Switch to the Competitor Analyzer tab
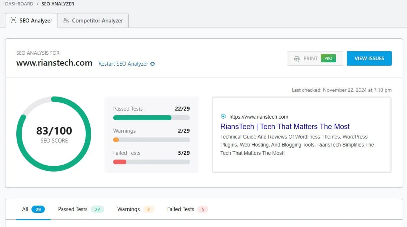This screenshot has height=227, width=407. [93, 21]
